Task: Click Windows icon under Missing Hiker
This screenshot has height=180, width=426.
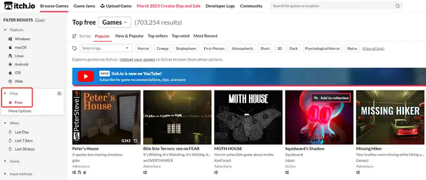Action: [358, 173]
